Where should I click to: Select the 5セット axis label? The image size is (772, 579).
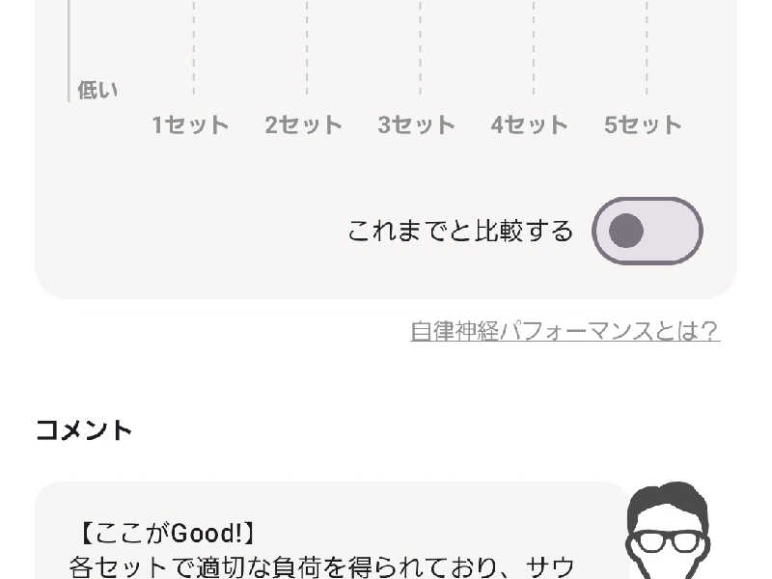pyautogui.click(x=643, y=125)
